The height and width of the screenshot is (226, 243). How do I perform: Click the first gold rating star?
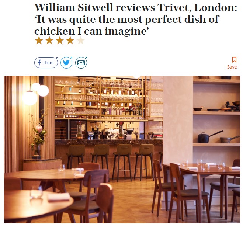pyautogui.click(x=39, y=41)
